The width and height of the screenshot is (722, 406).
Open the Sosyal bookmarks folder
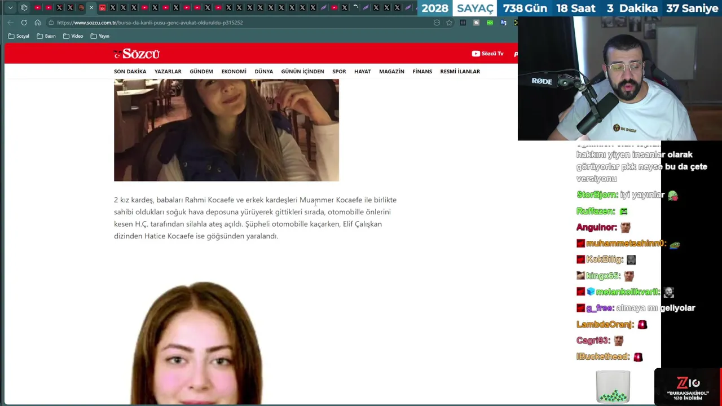point(19,36)
